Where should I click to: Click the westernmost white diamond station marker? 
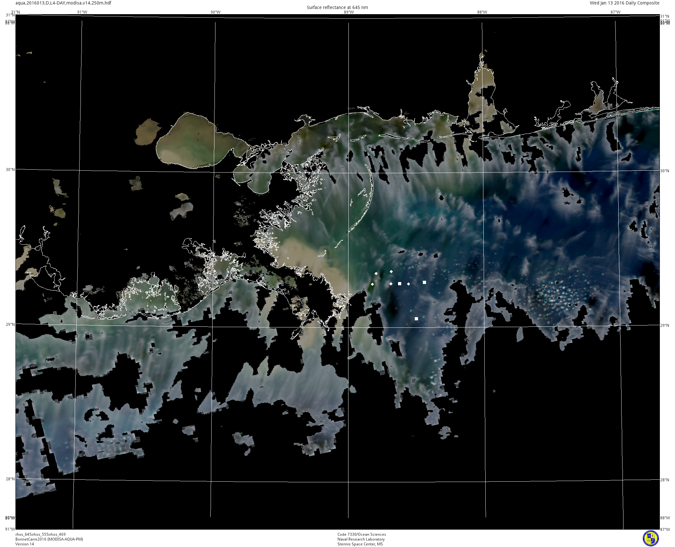[373, 284]
